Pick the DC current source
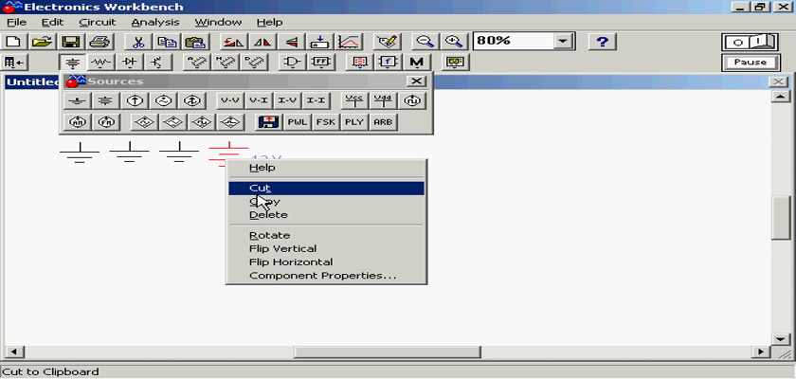796x379 pixels. pyautogui.click(x=135, y=101)
